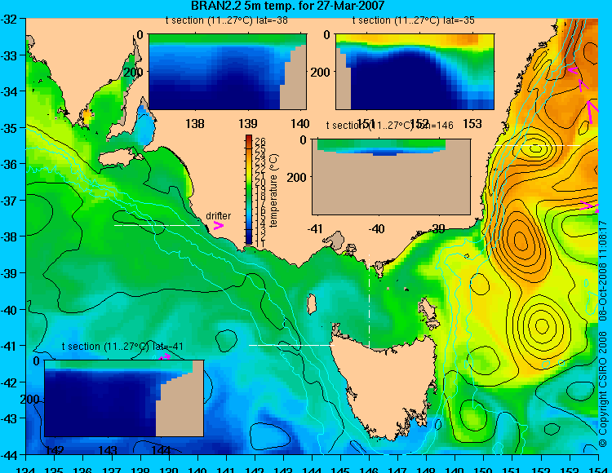
Task: Click the -40 latitude axis label
Action: pos(9,310)
